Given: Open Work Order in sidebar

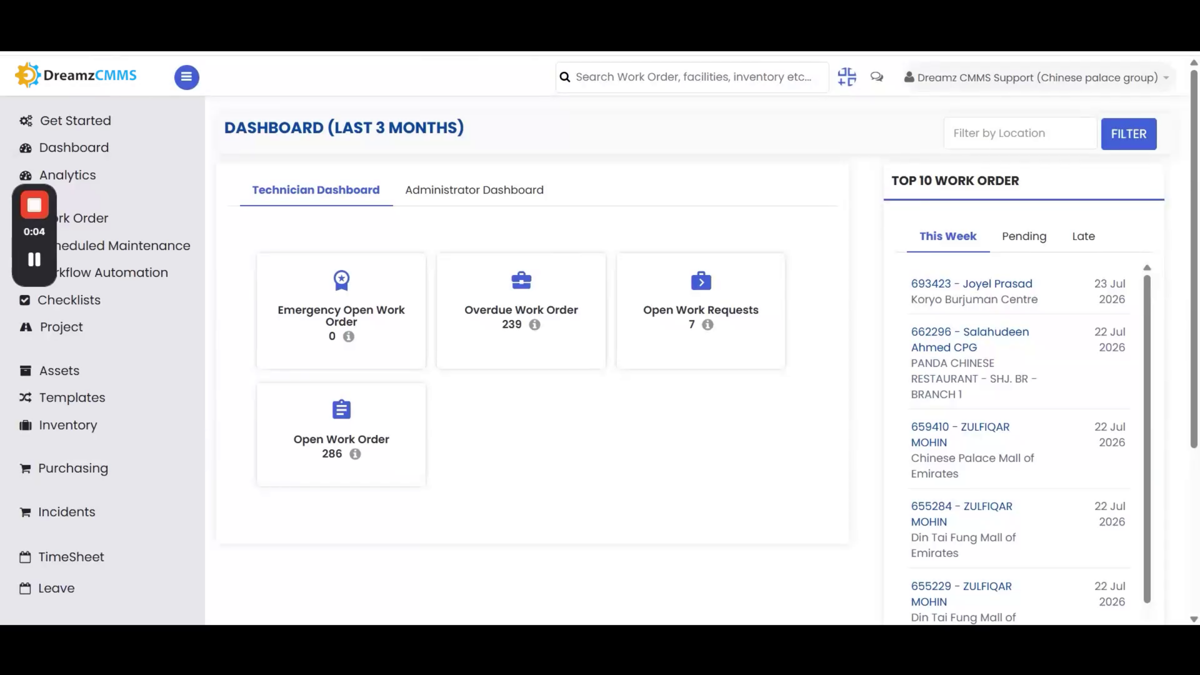Looking at the screenshot, I should (x=82, y=218).
